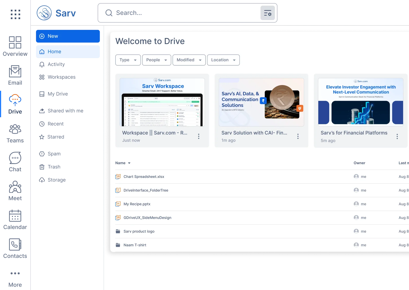Open the Sarv Workspace thumbnail preview

tap(162, 102)
